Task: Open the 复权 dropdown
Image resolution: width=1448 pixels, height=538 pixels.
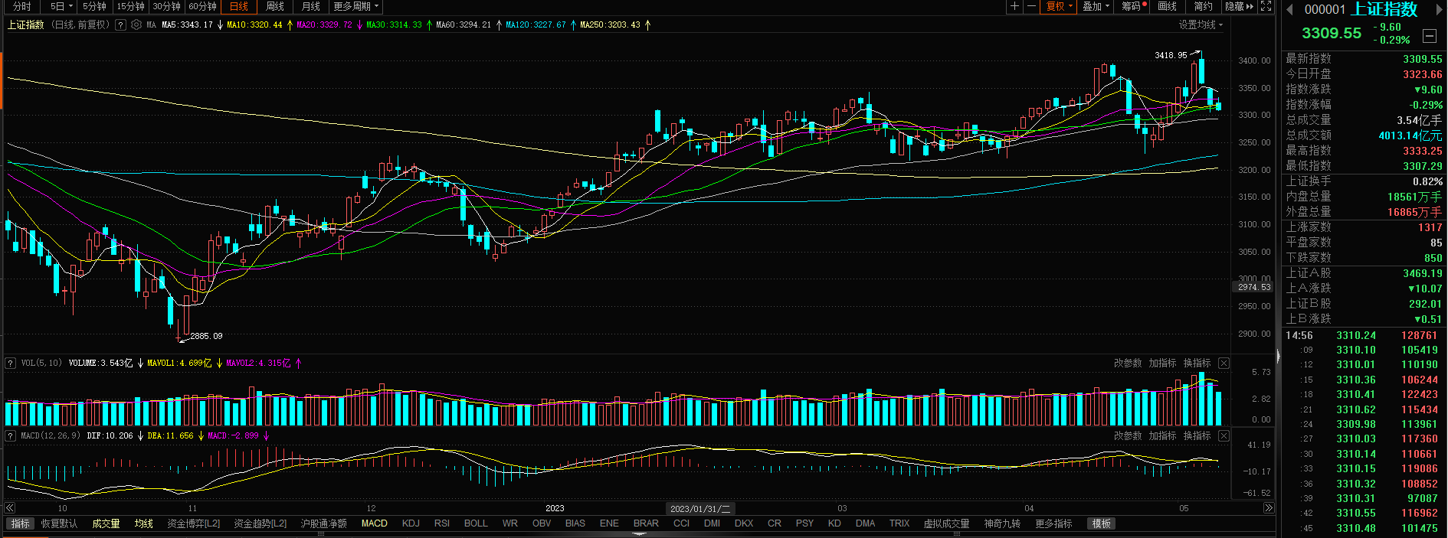Action: tap(1059, 6)
